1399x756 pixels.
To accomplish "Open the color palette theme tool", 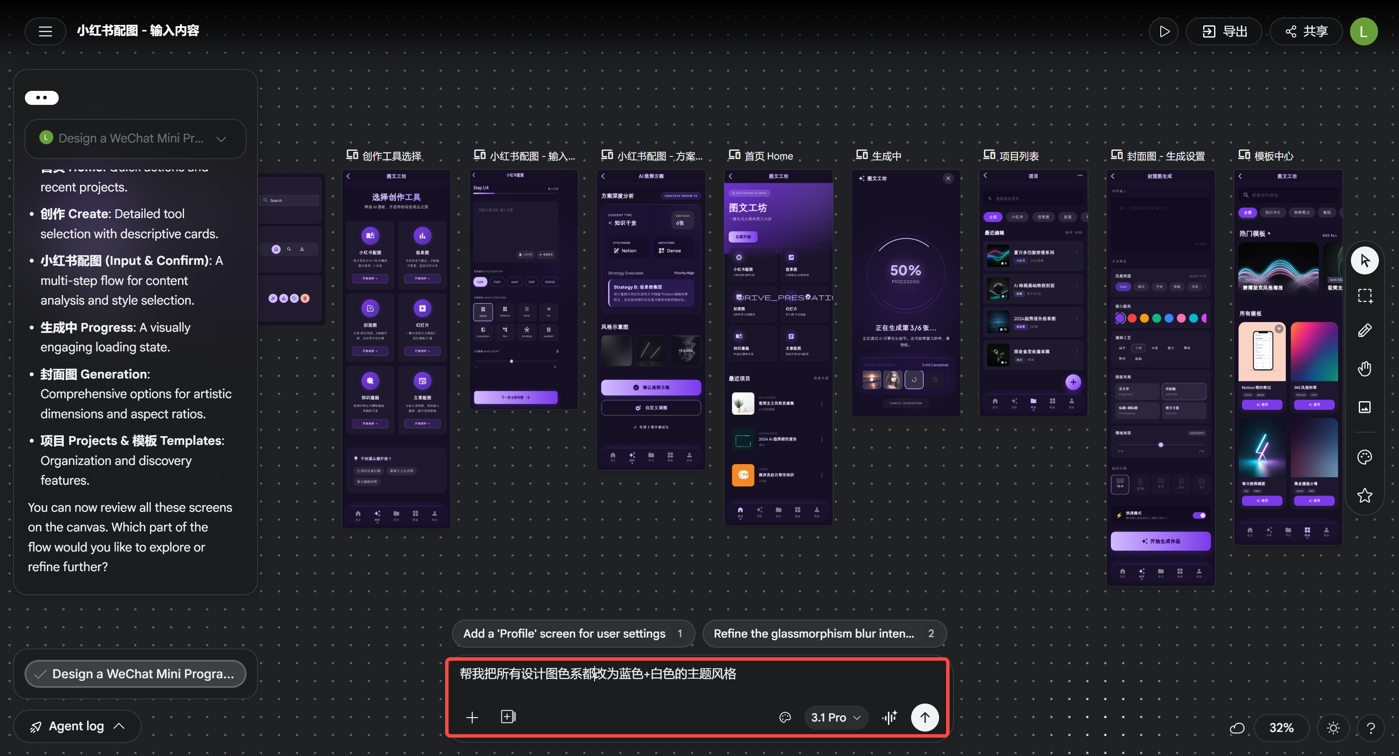I will 1364,457.
